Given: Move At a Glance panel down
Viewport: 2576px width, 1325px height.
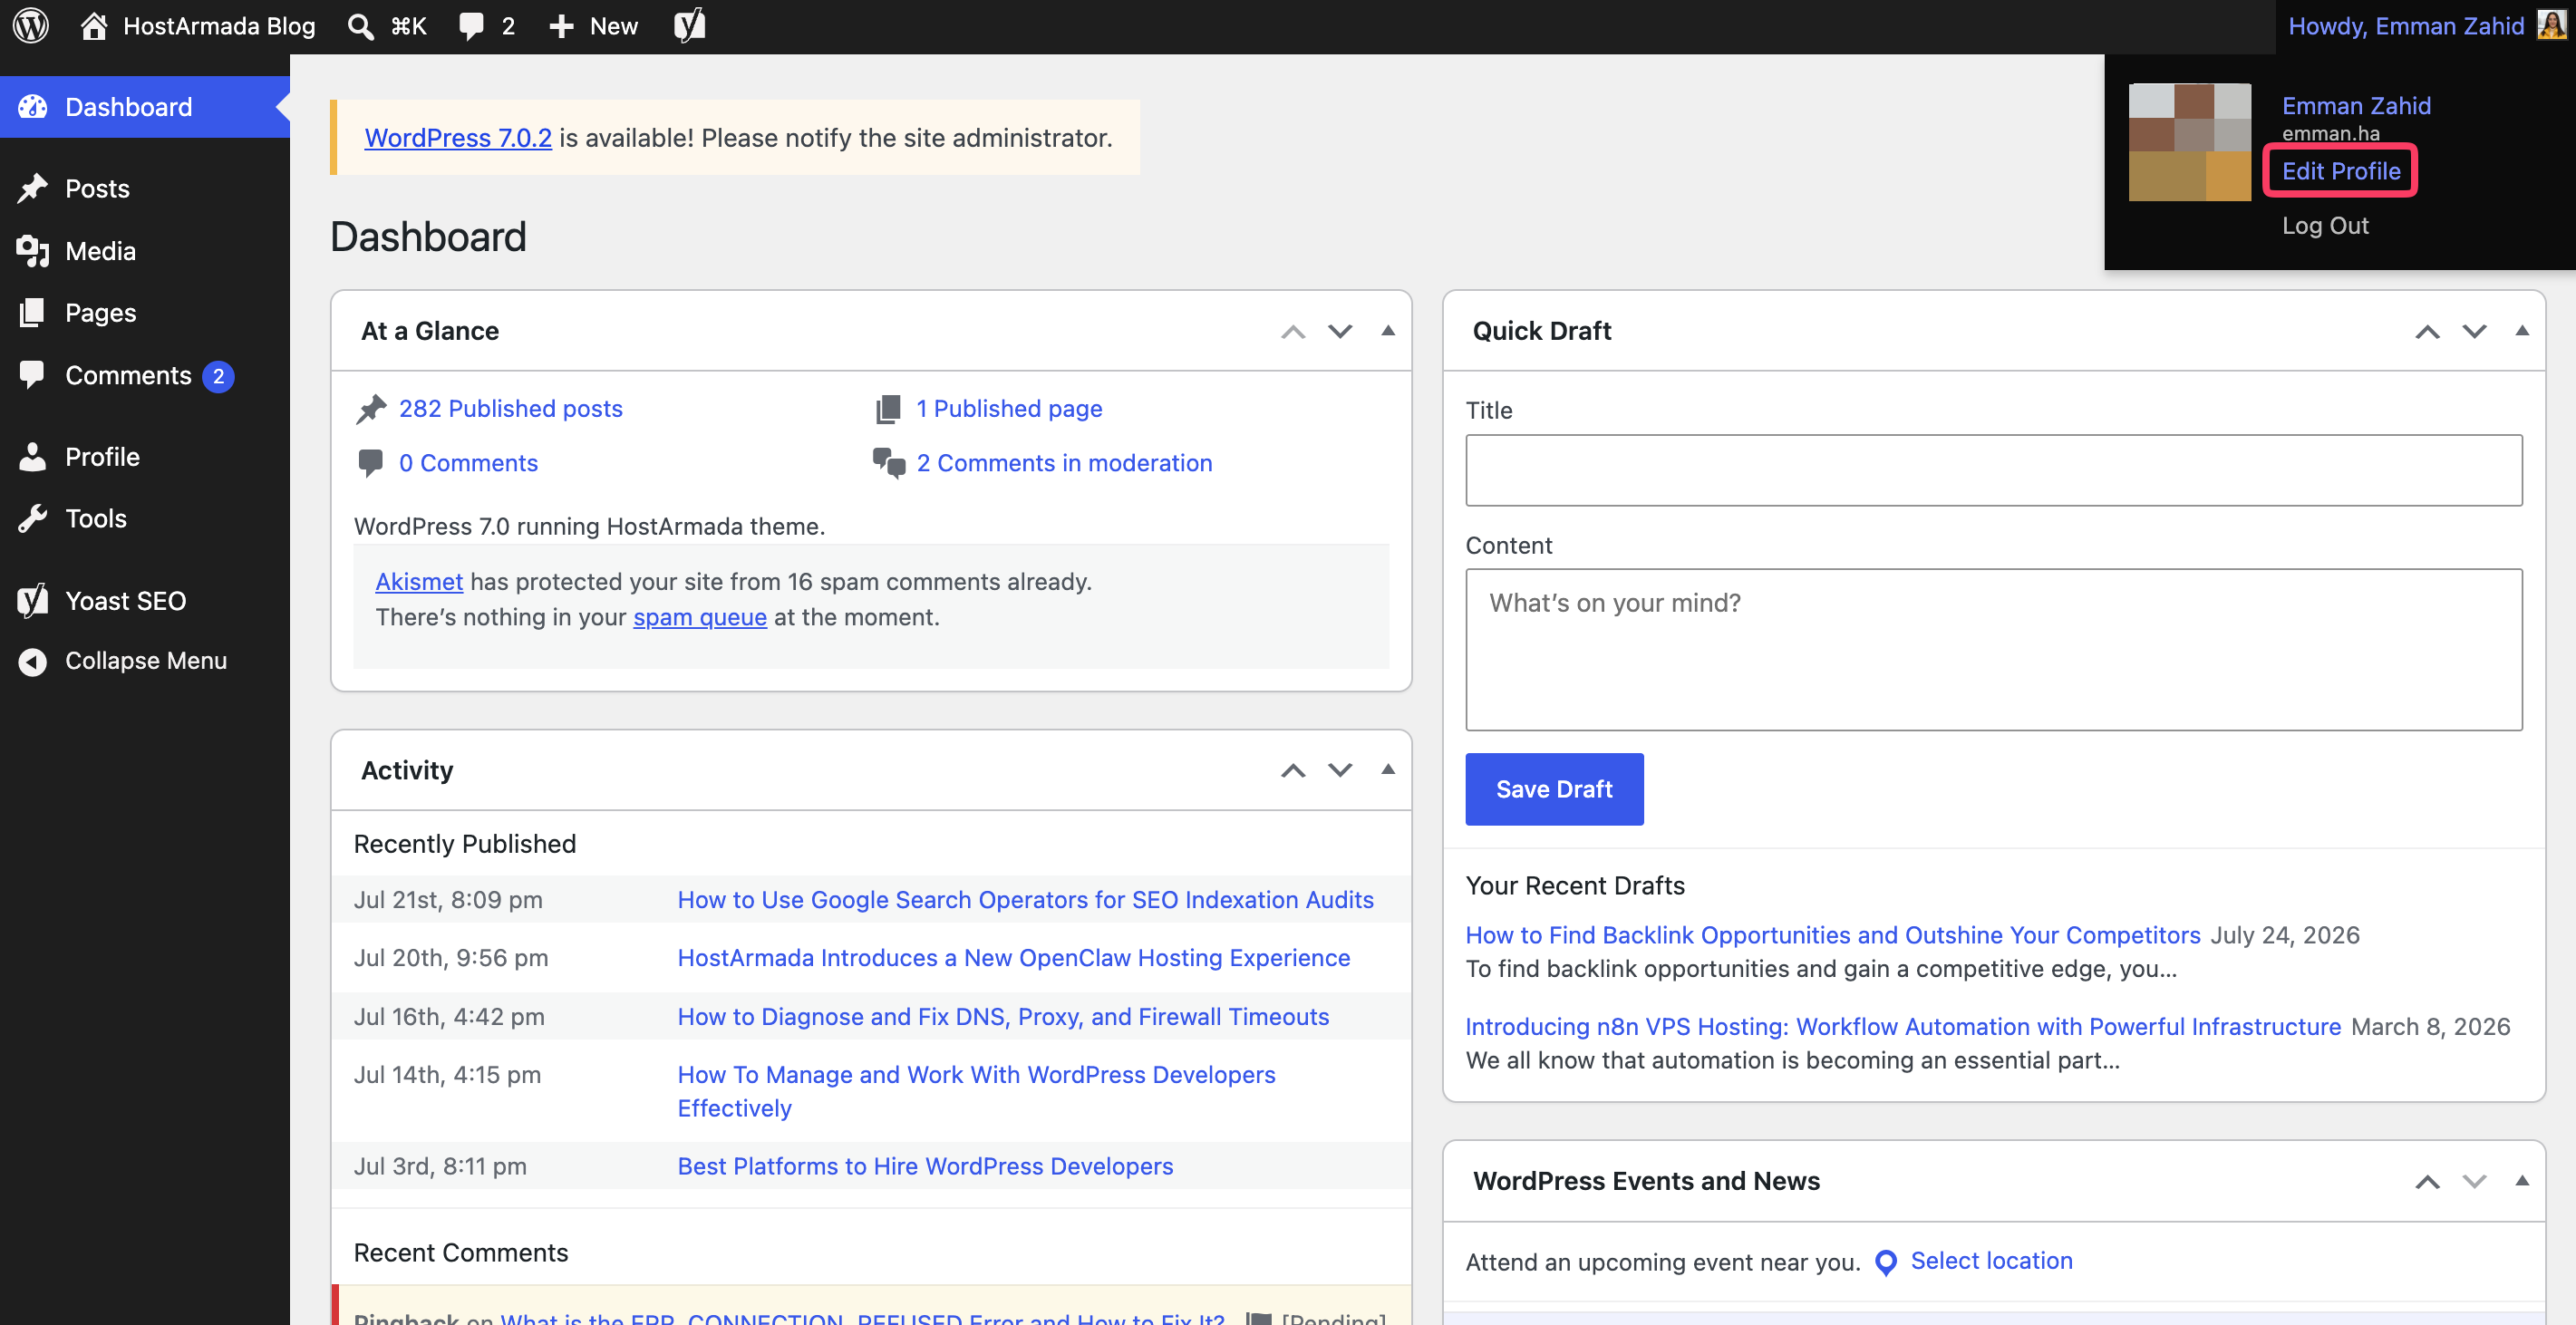Looking at the screenshot, I should [x=1340, y=331].
